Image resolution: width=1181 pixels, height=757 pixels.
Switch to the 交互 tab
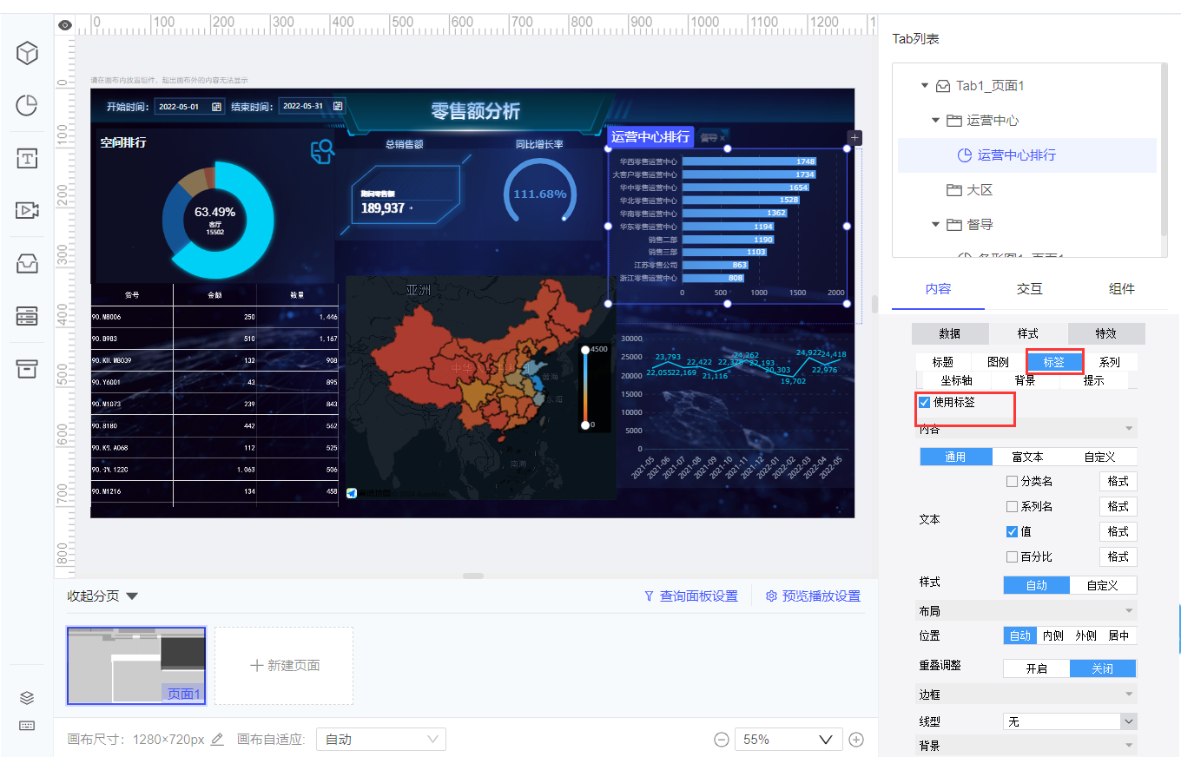(1030, 289)
